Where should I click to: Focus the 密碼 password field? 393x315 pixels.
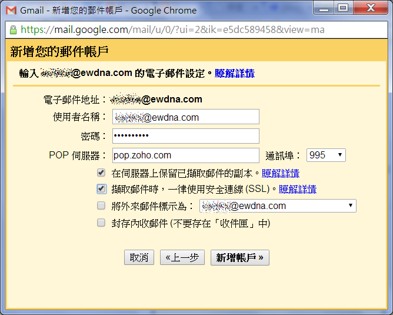pyautogui.click(x=186, y=136)
